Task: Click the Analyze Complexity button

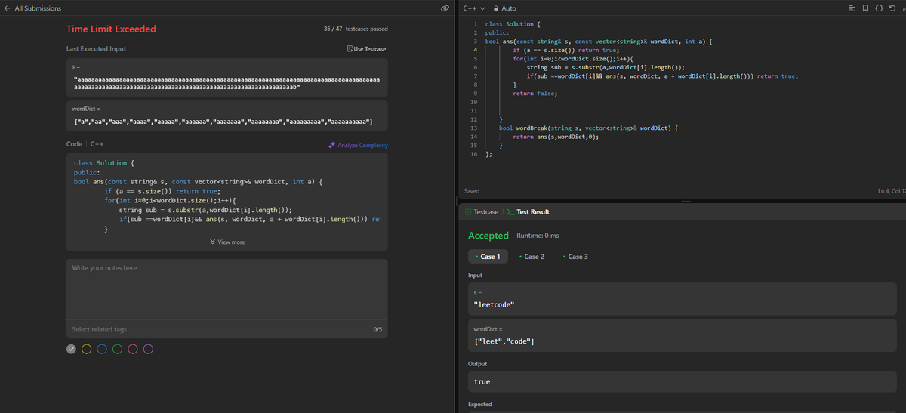Action: point(359,145)
